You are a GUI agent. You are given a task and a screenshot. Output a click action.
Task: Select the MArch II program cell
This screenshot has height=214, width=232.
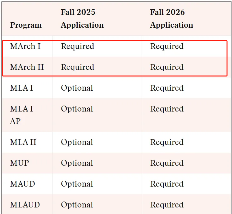click(x=27, y=67)
